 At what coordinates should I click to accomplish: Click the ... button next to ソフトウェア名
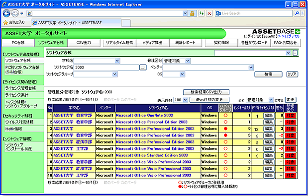tap(143, 67)
